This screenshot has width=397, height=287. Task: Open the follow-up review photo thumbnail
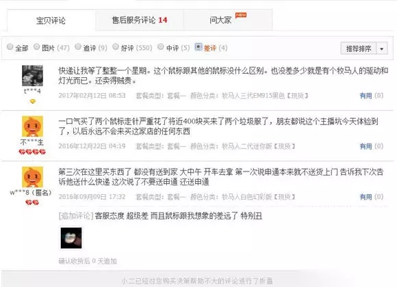click(71, 238)
